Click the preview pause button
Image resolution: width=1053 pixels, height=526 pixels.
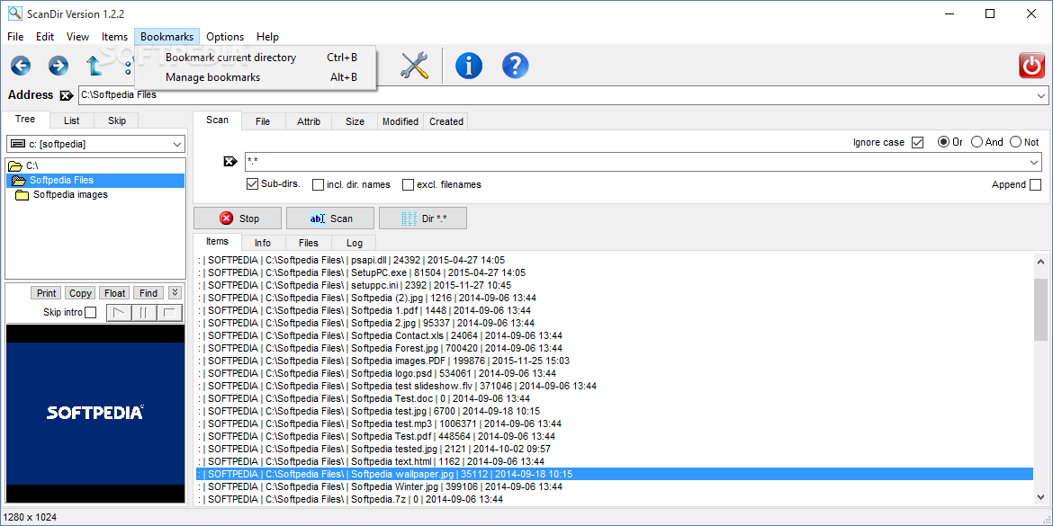144,312
